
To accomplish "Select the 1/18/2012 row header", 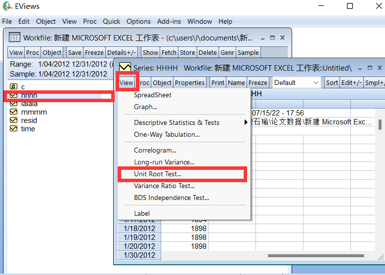I will (139, 229).
